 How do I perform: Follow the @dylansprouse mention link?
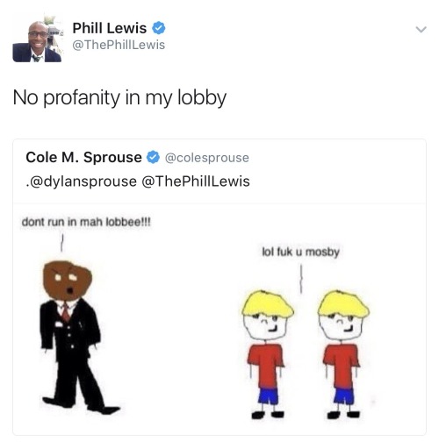point(81,181)
